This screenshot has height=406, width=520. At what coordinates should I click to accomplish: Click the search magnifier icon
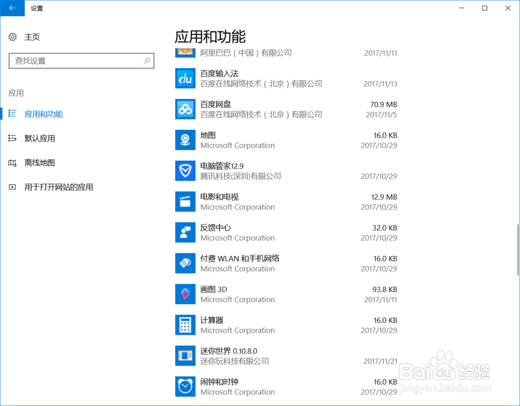coord(147,61)
